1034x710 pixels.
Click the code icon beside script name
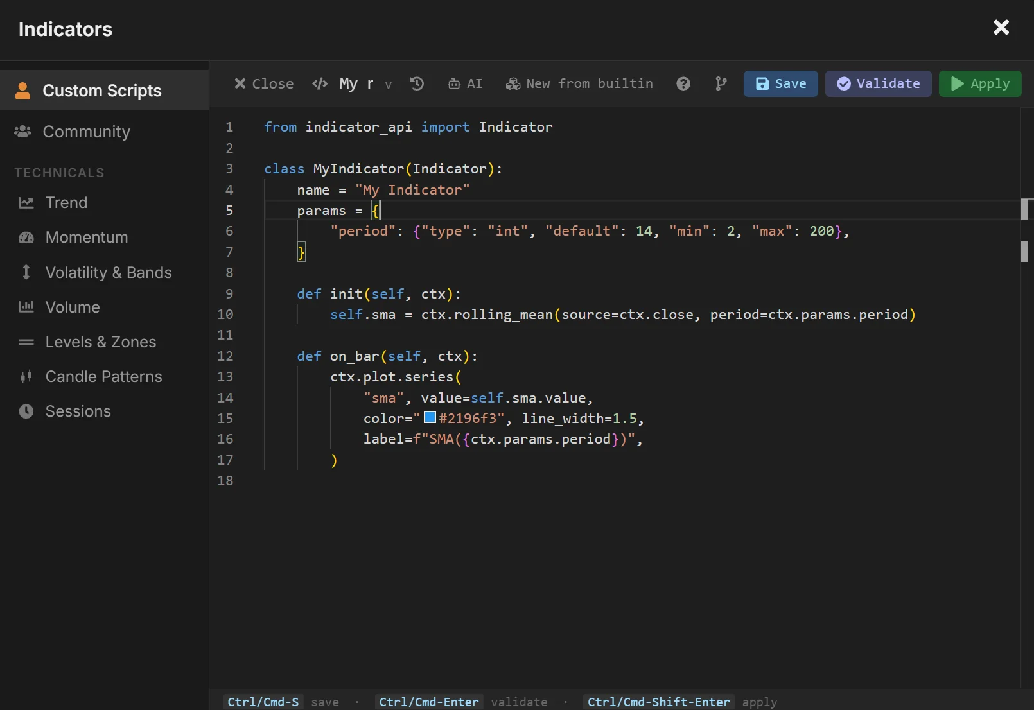320,83
